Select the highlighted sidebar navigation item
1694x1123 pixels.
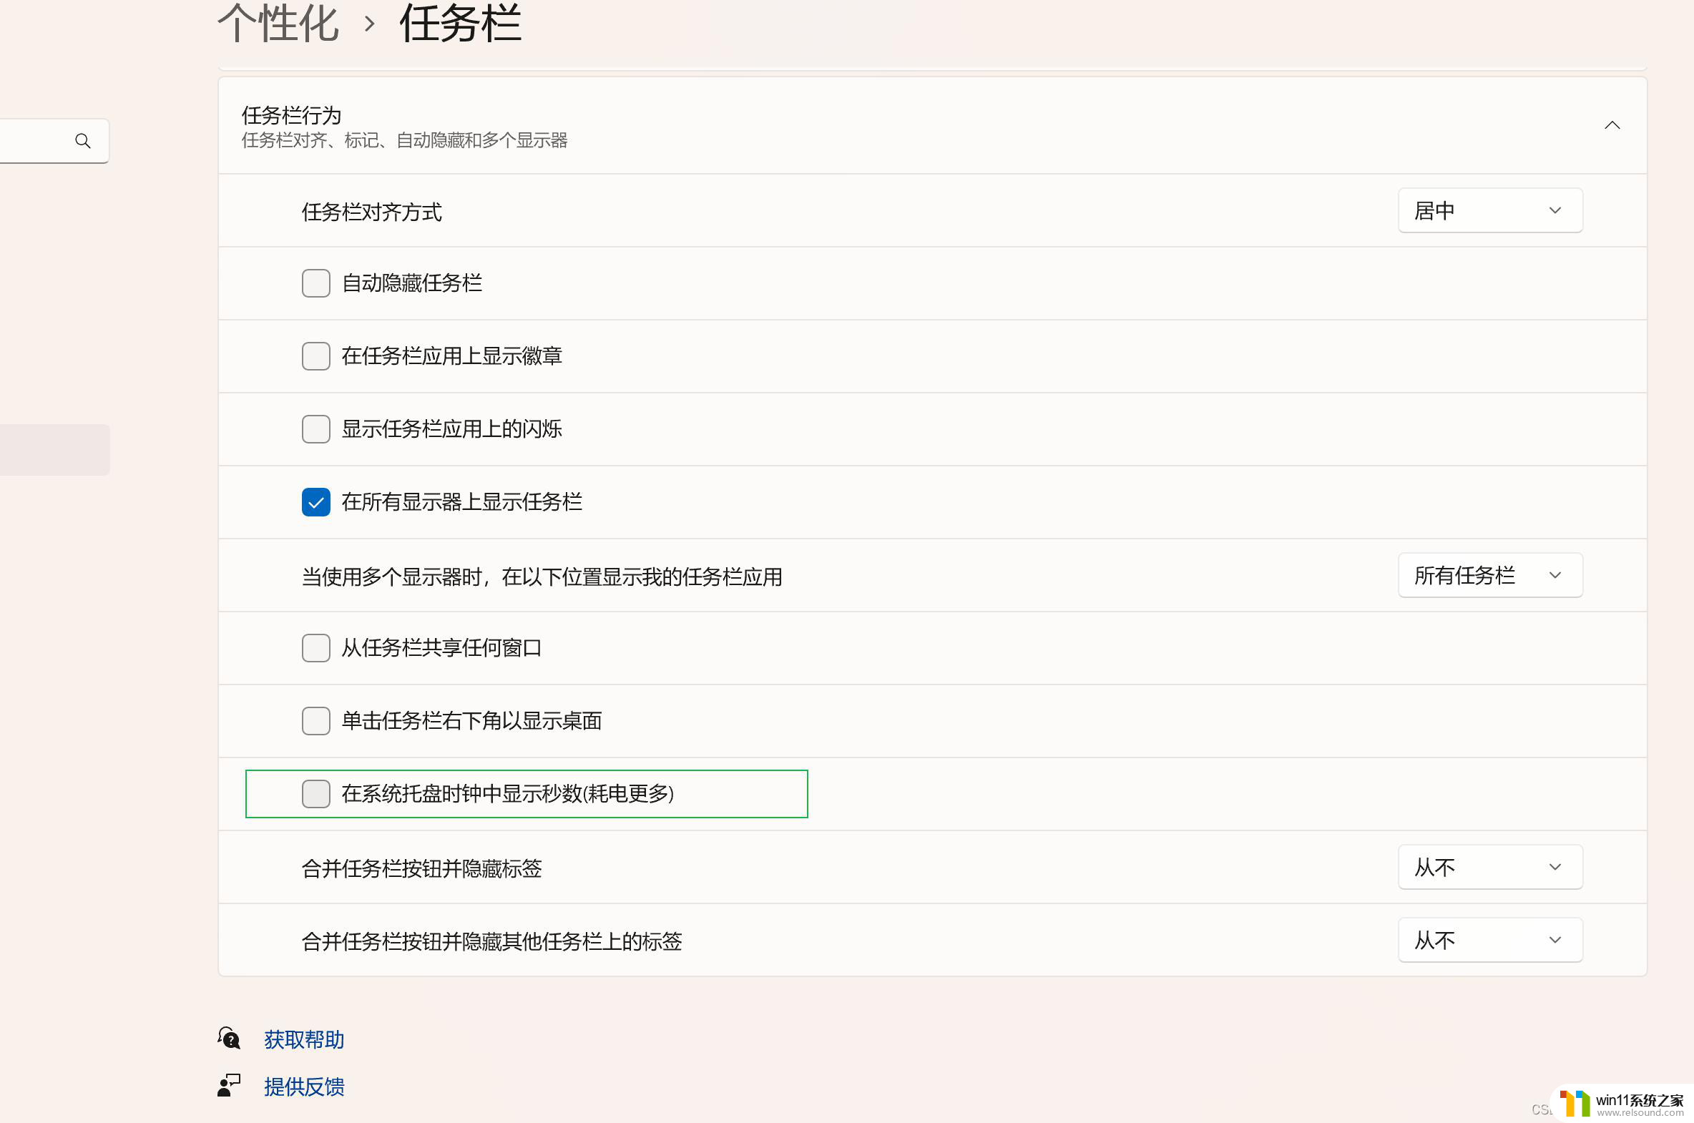(54, 450)
